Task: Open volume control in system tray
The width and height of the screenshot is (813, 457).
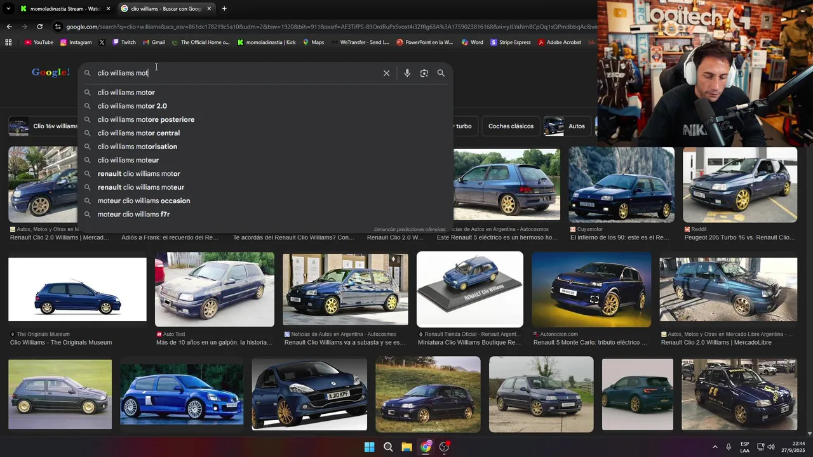Action: point(771,447)
